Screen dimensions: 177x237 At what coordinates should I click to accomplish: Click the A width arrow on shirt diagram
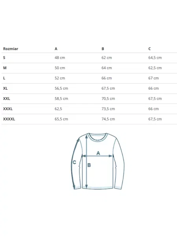[x=98, y=156]
